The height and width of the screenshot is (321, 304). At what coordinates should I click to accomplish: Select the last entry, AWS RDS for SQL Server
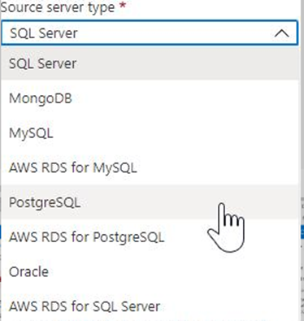150,306
